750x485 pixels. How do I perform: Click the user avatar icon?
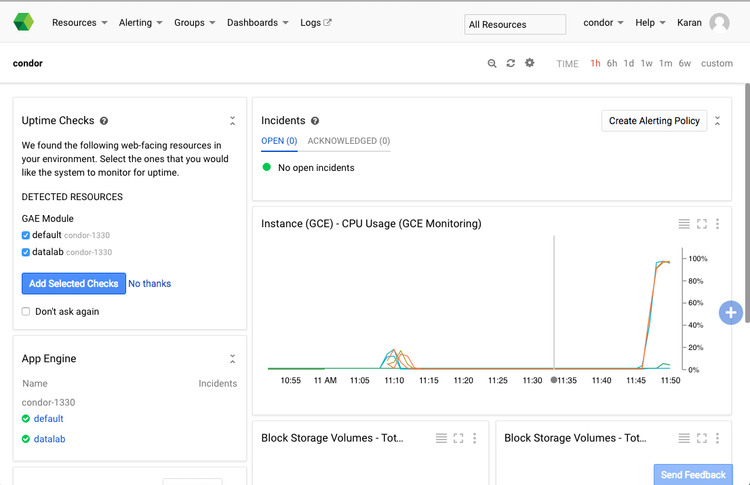pos(719,22)
